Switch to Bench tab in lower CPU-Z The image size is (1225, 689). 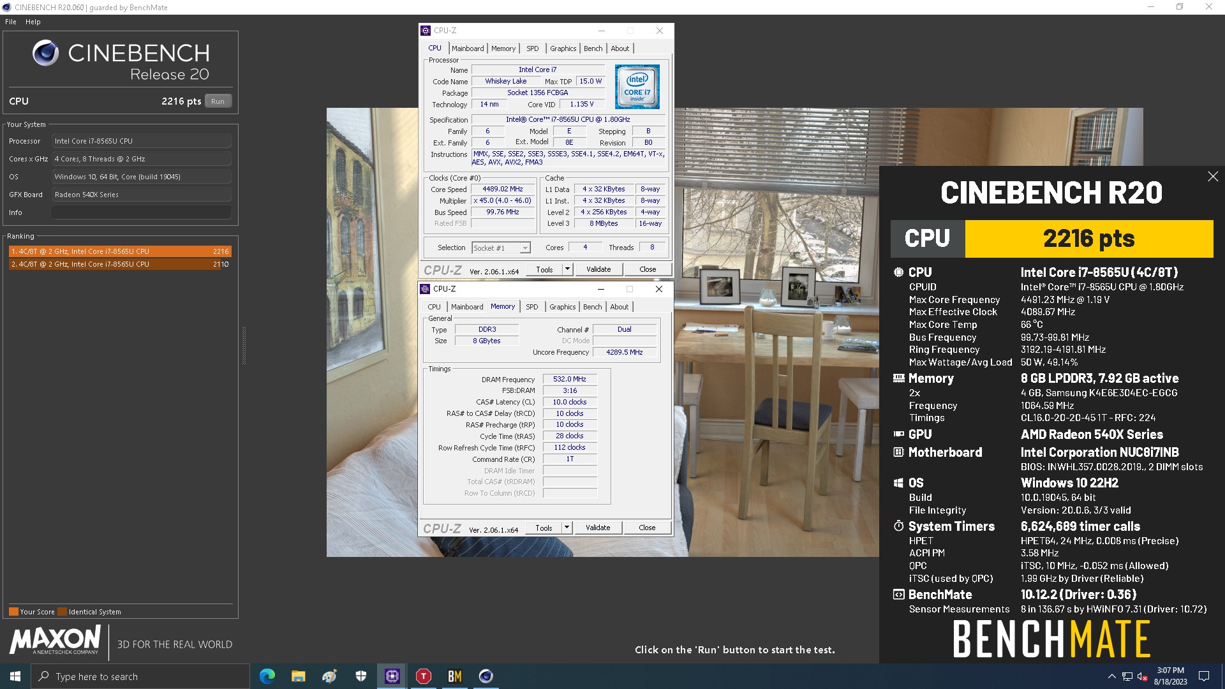pyautogui.click(x=592, y=307)
